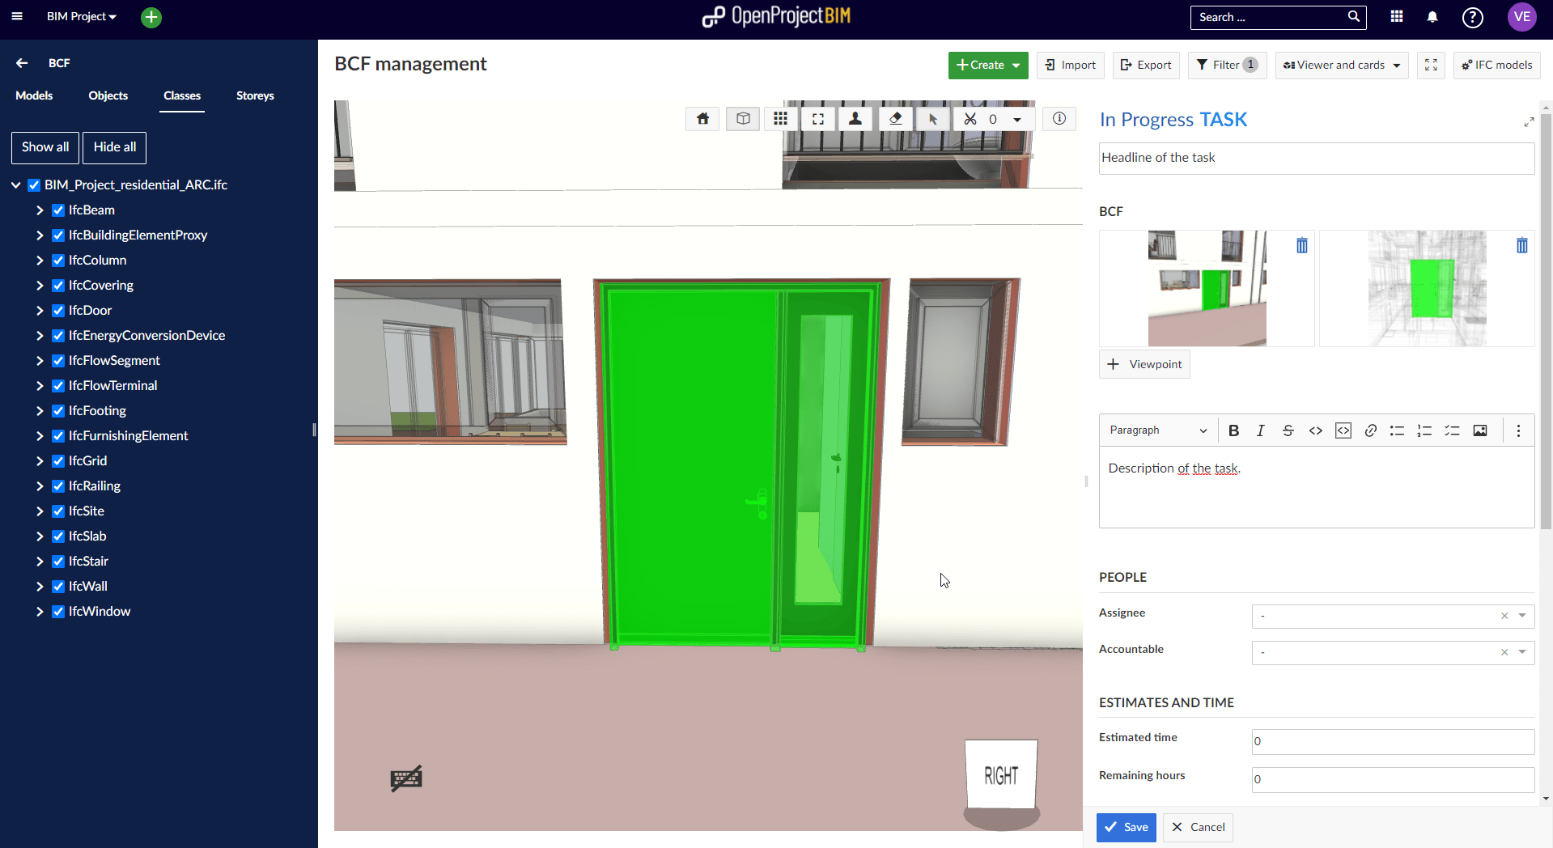Insert an image using the editor image icon
The height and width of the screenshot is (848, 1553).
1480,430
